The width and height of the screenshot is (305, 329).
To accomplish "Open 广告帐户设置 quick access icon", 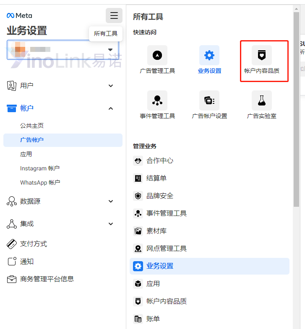I will tap(209, 100).
